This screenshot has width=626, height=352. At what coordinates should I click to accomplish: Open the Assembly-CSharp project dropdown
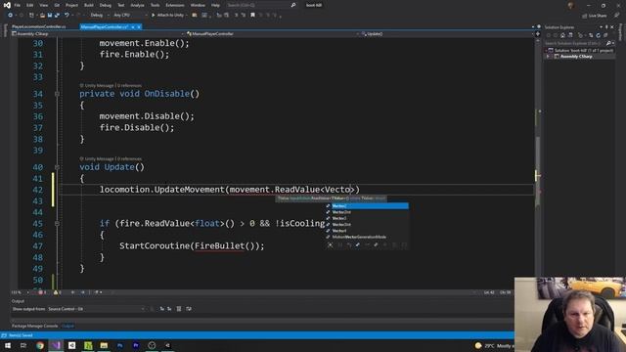pyautogui.click(x=98, y=34)
